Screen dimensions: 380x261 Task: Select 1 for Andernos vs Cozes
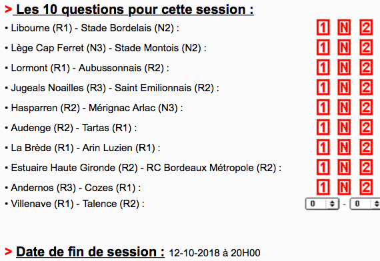click(x=323, y=187)
